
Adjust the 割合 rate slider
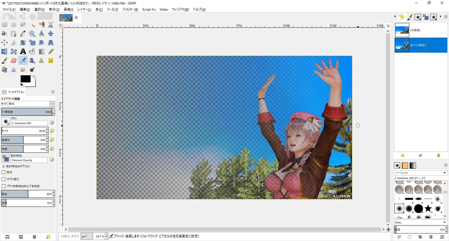[27, 194]
